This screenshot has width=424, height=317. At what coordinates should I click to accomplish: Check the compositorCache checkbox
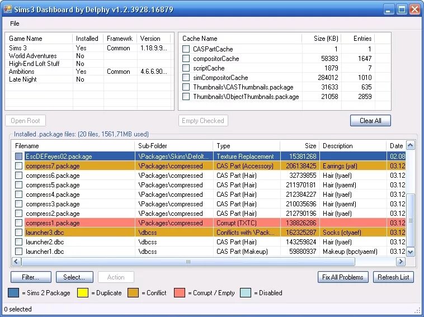coord(186,58)
